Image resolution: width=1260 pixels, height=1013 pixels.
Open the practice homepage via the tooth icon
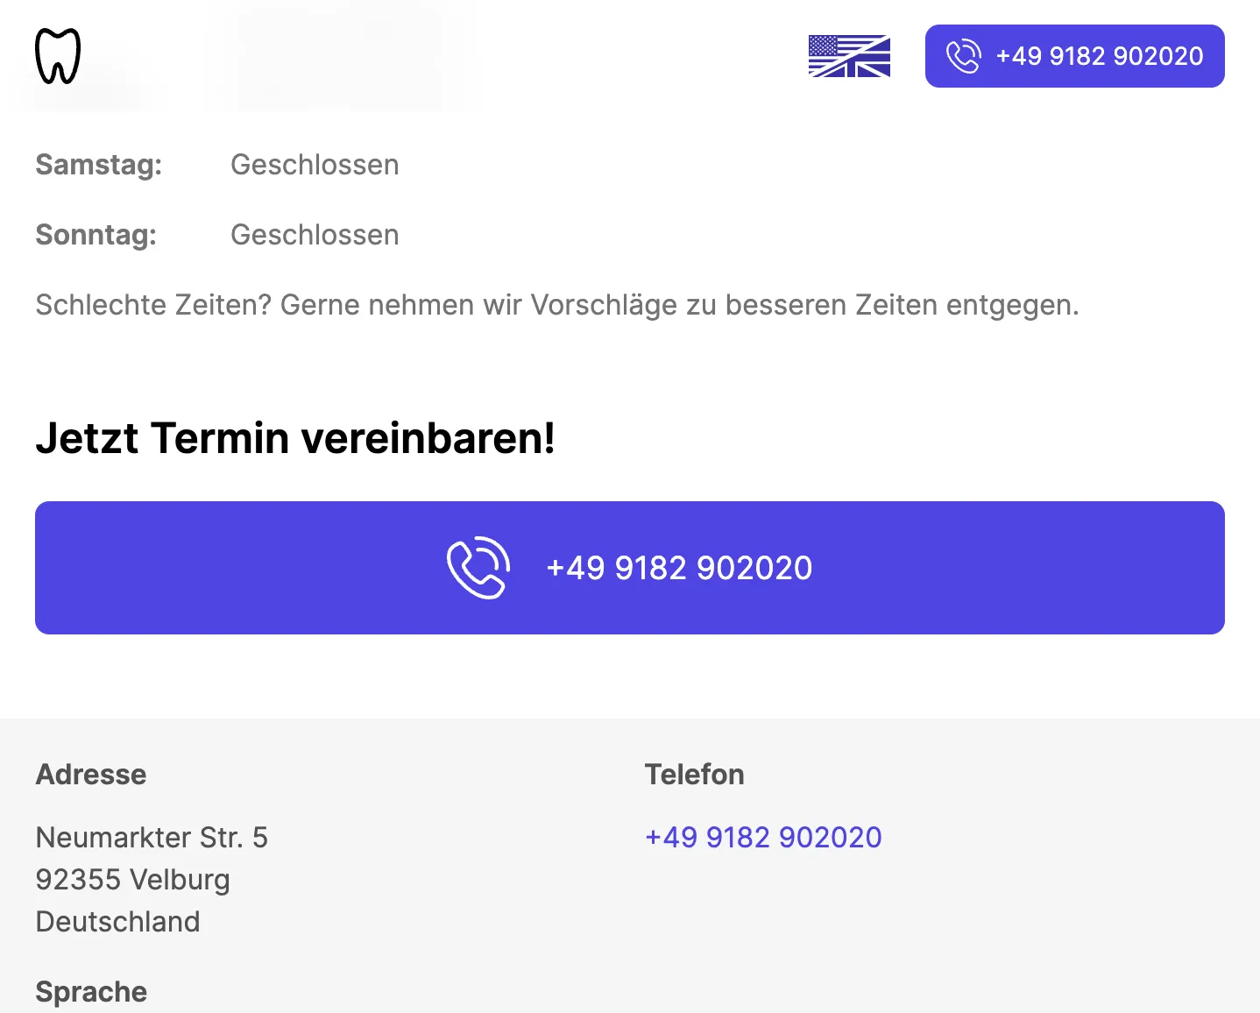[x=57, y=54]
